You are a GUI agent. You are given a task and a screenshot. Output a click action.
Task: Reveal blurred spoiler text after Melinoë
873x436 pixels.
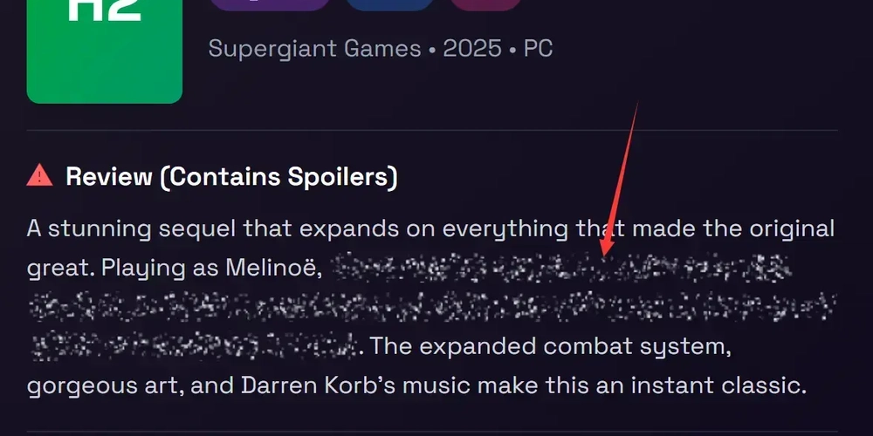[561, 268]
